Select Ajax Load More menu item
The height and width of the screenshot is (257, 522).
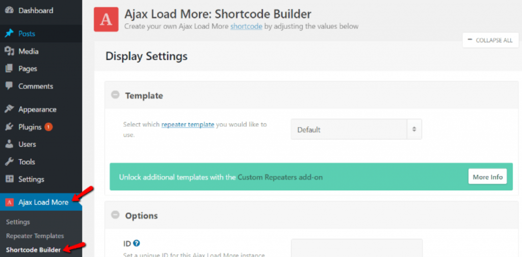(x=41, y=202)
